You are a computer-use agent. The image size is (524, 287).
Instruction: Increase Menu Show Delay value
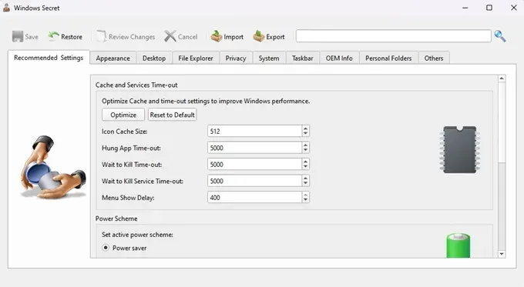(305, 195)
